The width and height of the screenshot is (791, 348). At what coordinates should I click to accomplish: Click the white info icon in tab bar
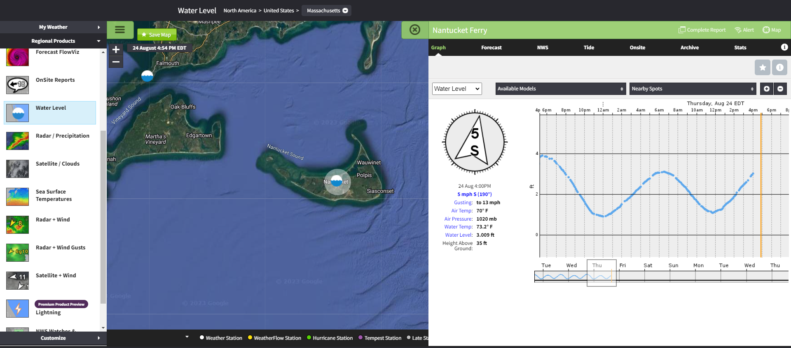[x=784, y=47]
